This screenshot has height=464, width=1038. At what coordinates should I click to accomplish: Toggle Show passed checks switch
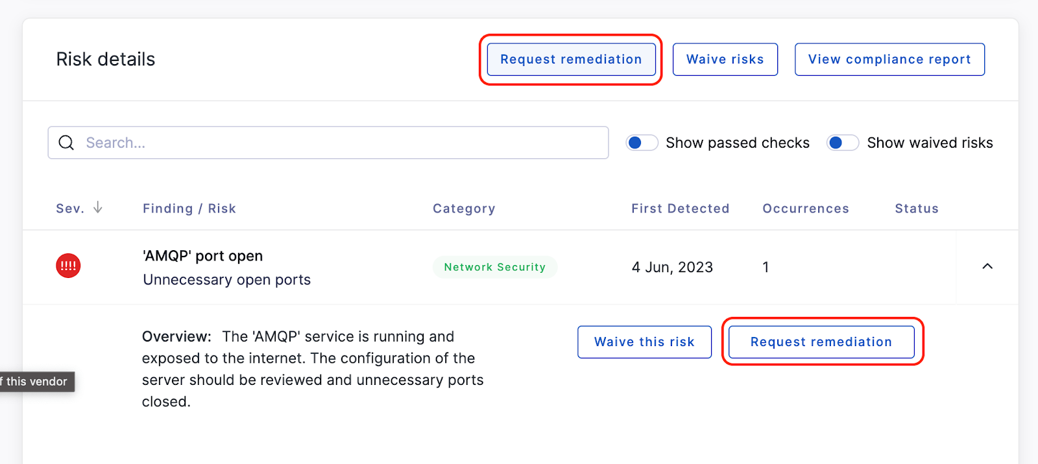(x=642, y=143)
